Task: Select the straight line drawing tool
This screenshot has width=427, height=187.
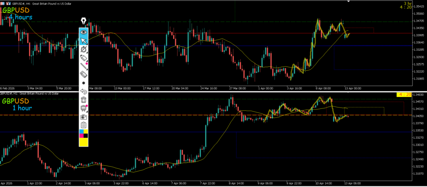Action: pyautogui.click(x=83, y=66)
